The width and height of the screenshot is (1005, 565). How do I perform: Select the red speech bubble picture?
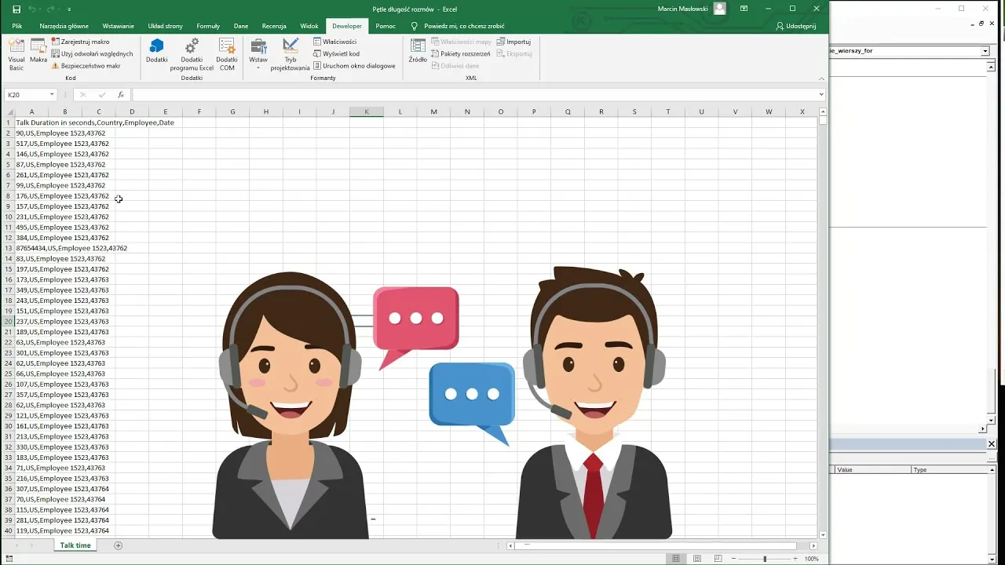pyautogui.click(x=416, y=328)
